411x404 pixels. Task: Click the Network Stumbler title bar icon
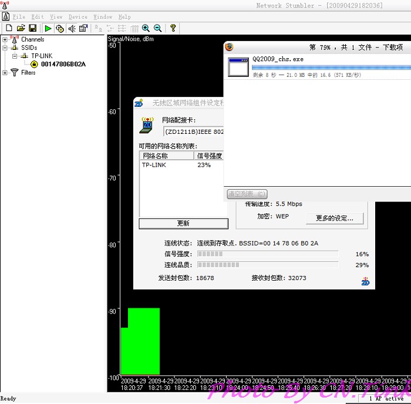(5, 5)
